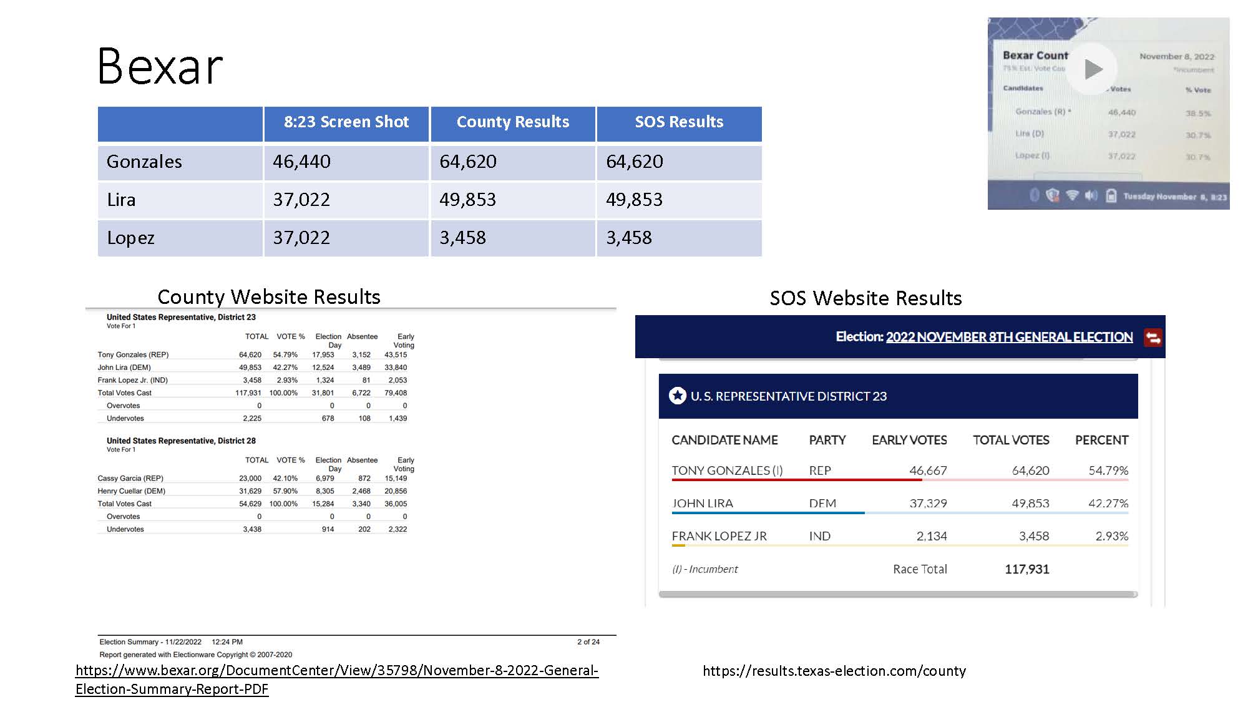
Task: Click the EARLY VOTES column header
Action: [909, 440]
